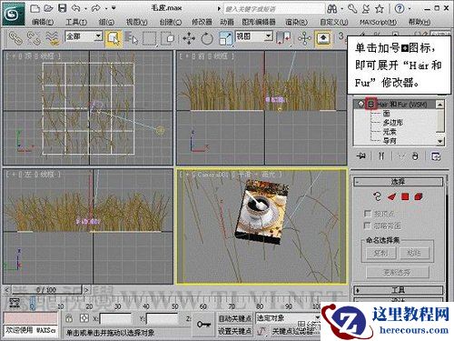Click the large key Set Keys button
This screenshot has width=454, height=341.
click(x=204, y=325)
